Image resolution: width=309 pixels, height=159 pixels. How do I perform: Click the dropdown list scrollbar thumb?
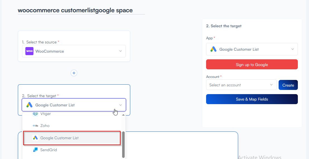click(123, 144)
